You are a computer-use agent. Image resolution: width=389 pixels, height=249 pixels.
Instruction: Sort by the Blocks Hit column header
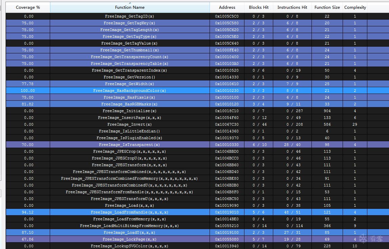[x=259, y=7]
